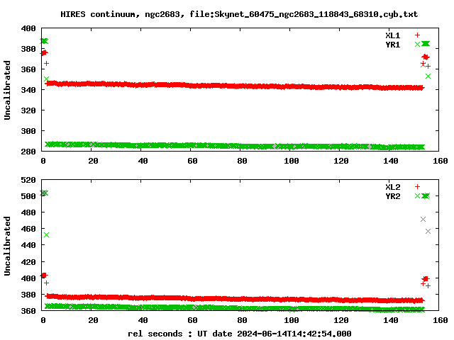The width and height of the screenshot is (454, 340).
Task: Select the YR1 legend label
Action: pos(392,45)
